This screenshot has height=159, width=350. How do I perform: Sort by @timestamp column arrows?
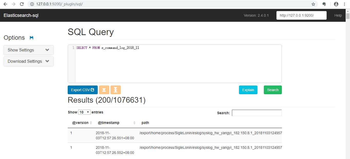(x=134, y=123)
